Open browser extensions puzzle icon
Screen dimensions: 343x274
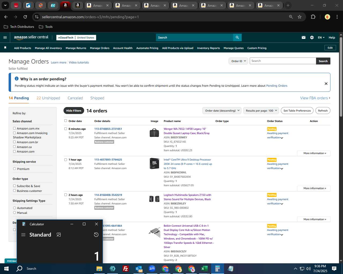click(313, 17)
